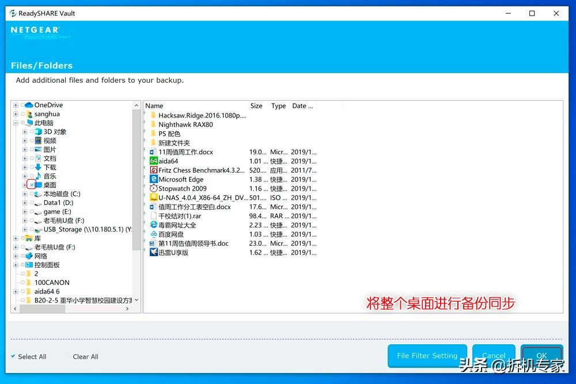This screenshot has width=576, height=384.
Task: Check the Data1 (D:) drive checkbox
Action: 32,203
